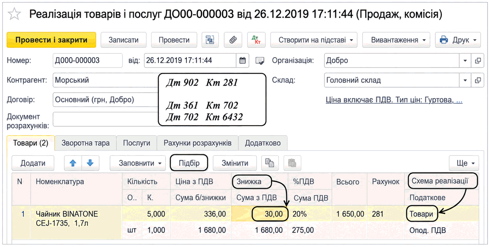
Task: Click the Номенклатура column header
Action: pos(76,189)
